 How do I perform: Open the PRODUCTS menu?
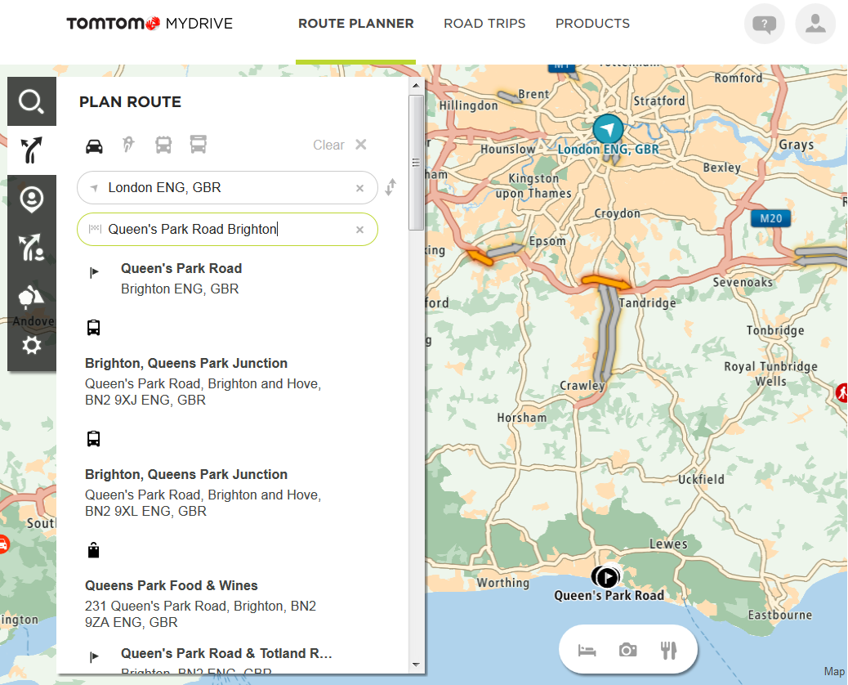tap(592, 24)
